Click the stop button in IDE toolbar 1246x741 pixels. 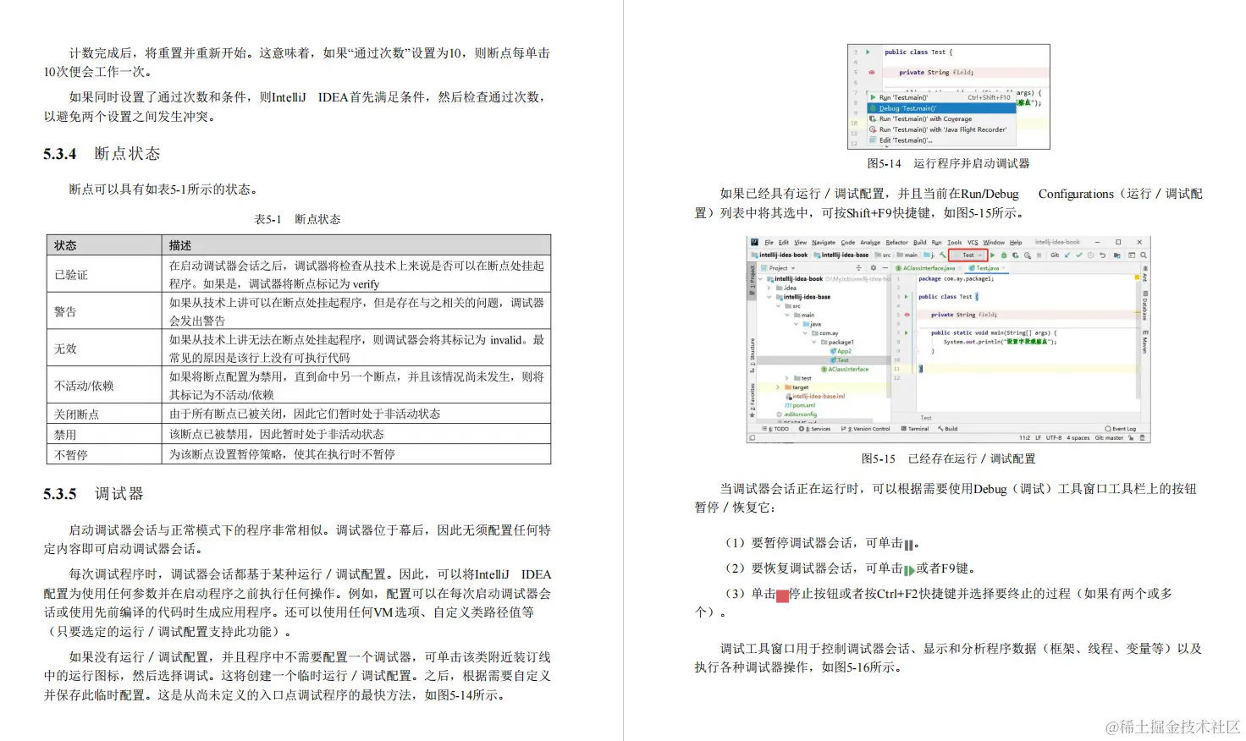point(1039,255)
